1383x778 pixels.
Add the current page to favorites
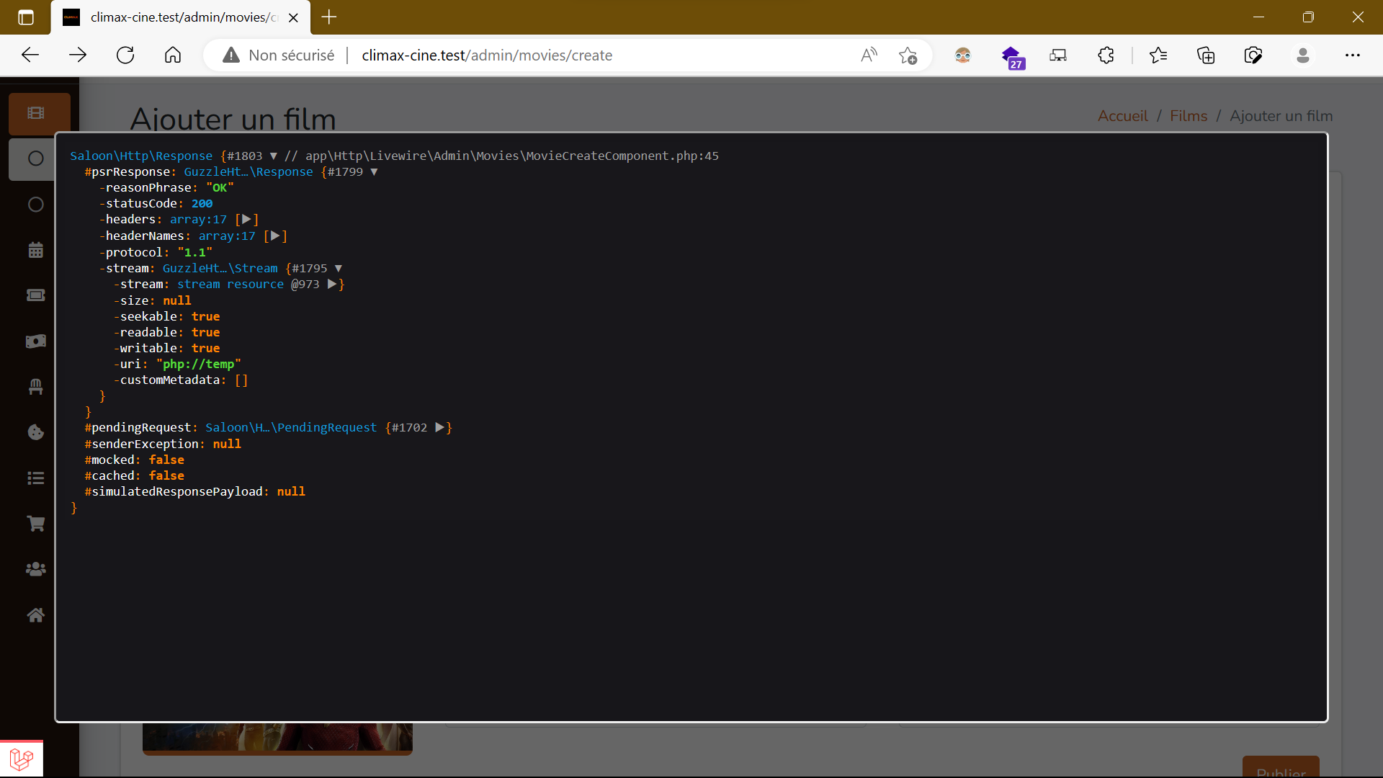point(908,55)
